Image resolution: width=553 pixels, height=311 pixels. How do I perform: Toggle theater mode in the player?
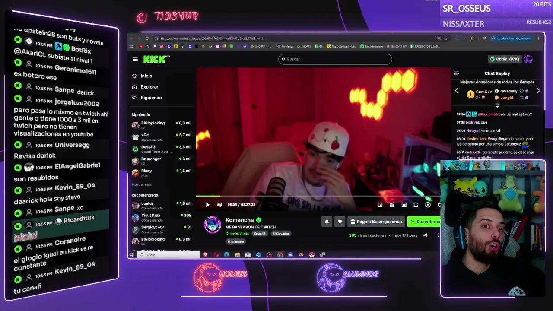404,205
